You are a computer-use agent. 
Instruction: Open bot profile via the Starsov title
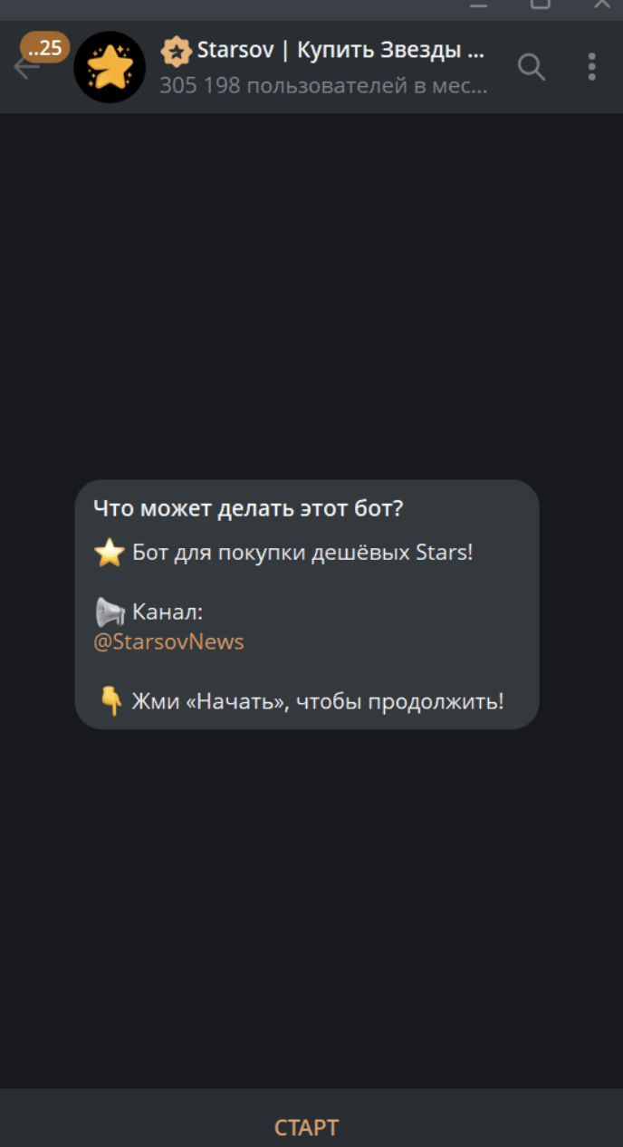pyautogui.click(x=340, y=51)
